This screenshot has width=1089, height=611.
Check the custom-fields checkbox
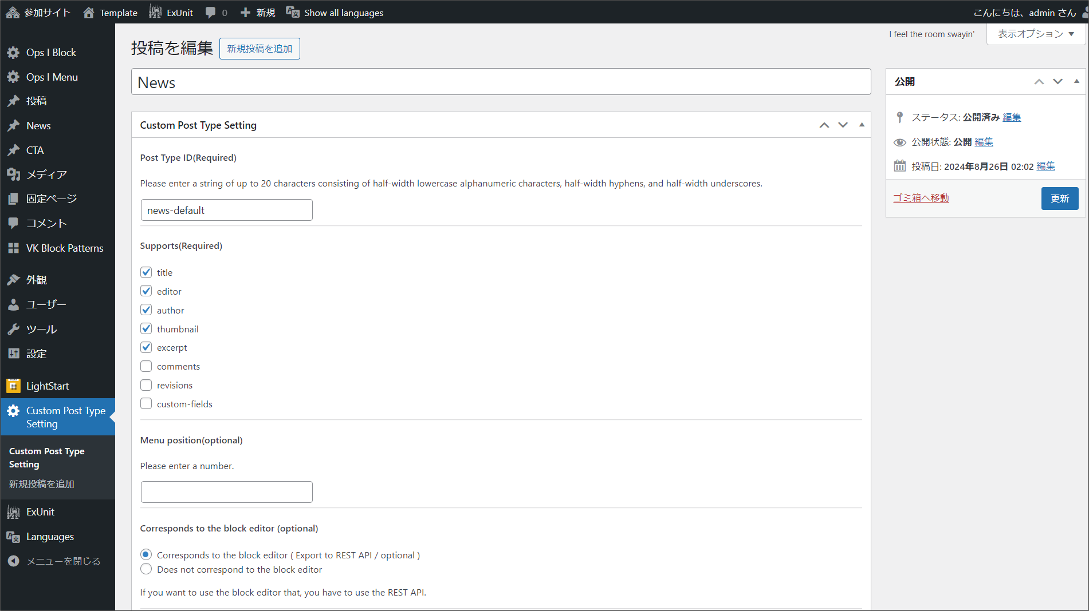coord(147,404)
